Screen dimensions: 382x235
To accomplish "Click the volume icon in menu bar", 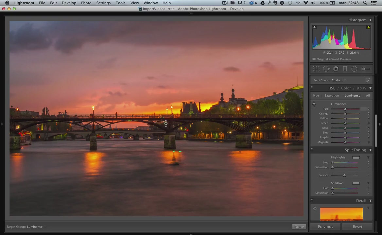I will pyautogui.click(x=313, y=3).
